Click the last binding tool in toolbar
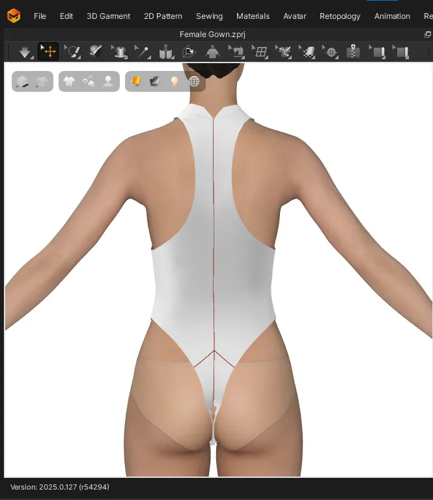Image resolution: width=433 pixels, height=500 pixels. point(401,51)
